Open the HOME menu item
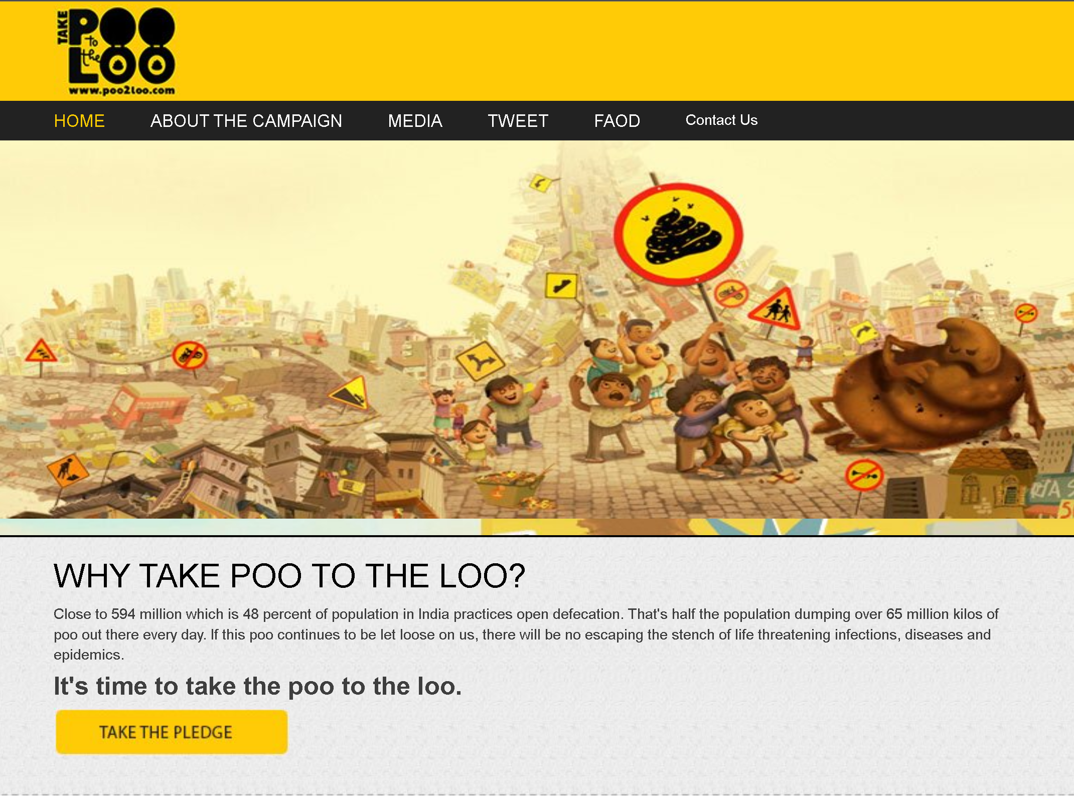The width and height of the screenshot is (1074, 798). pyautogui.click(x=79, y=121)
